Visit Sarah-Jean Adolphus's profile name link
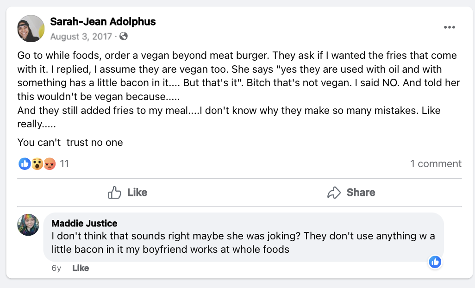Image resolution: width=475 pixels, height=288 pixels. pyautogui.click(x=103, y=21)
